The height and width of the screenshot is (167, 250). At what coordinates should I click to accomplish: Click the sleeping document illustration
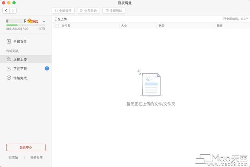point(150,83)
